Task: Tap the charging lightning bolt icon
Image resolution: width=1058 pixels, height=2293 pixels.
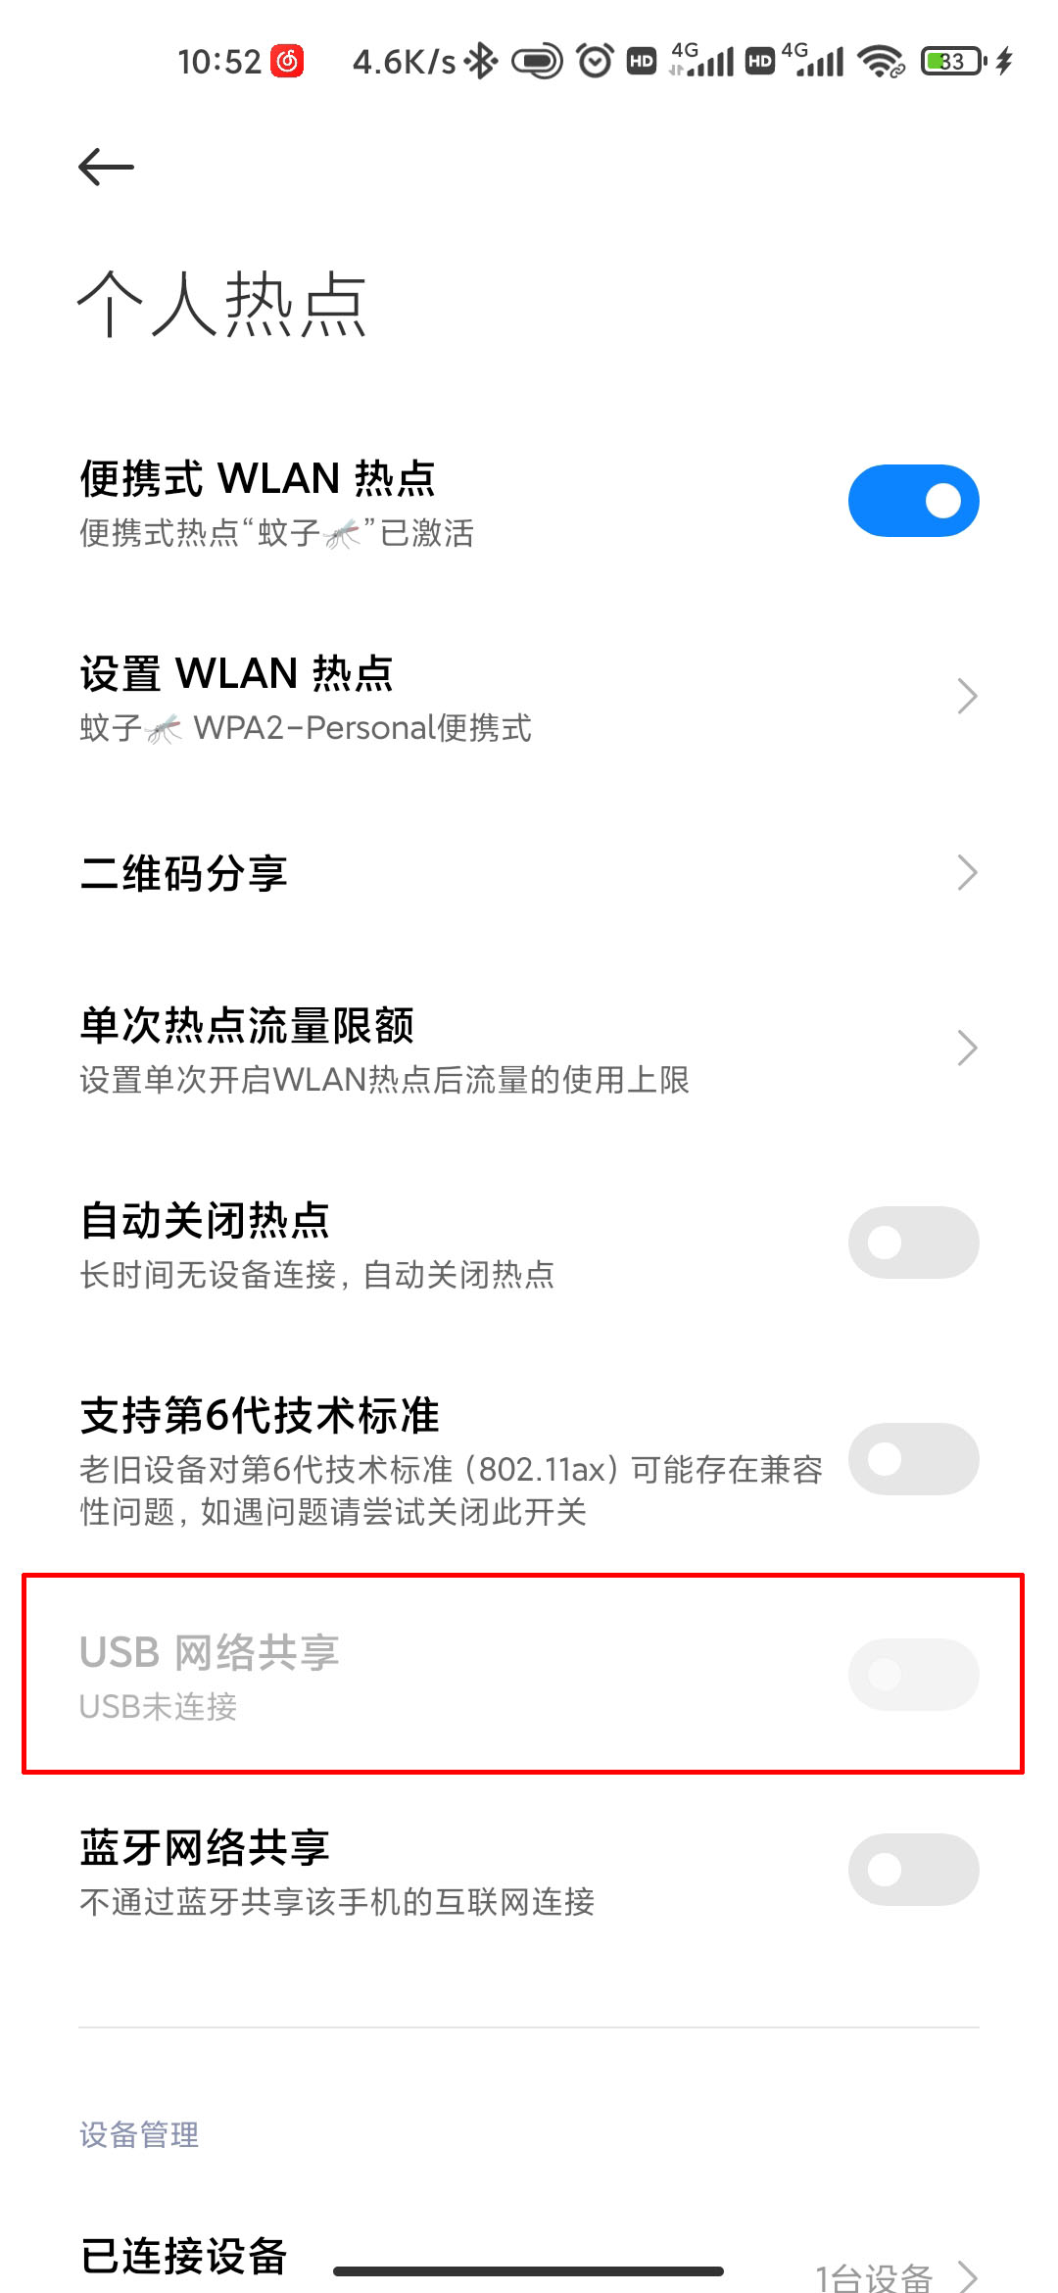Action: click(x=1004, y=61)
